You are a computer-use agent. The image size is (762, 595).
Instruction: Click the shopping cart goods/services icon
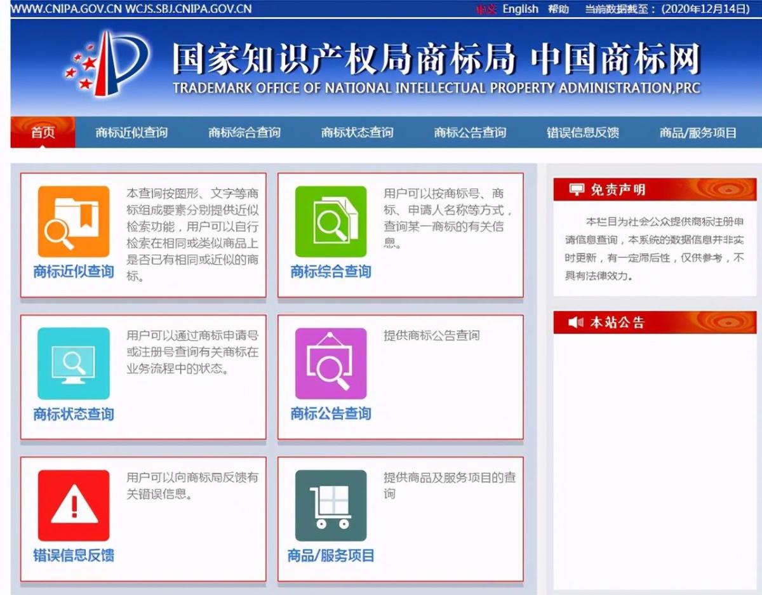click(331, 505)
